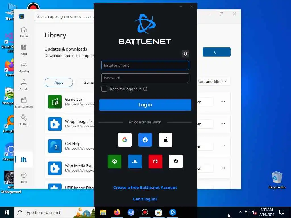This screenshot has height=218, width=291.
Task: Expand the Sort and filter dropdown
Action: tap(212, 81)
